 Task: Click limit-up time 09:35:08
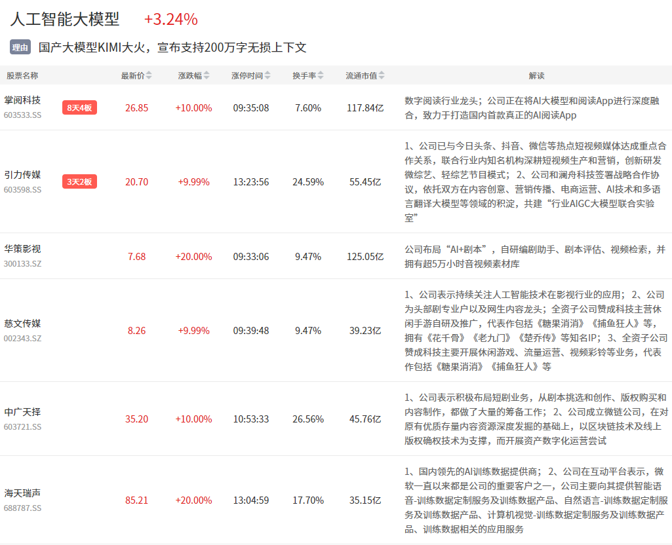pyautogui.click(x=251, y=108)
